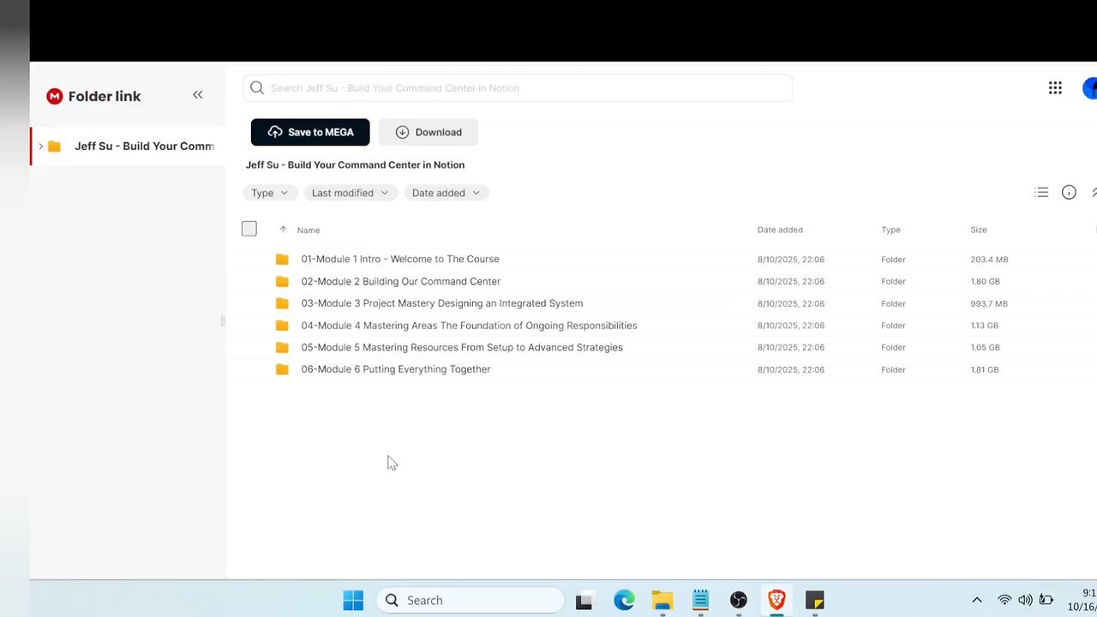Focus the MEGA folder search field
Viewport: 1097px width, 617px height.
tap(518, 88)
